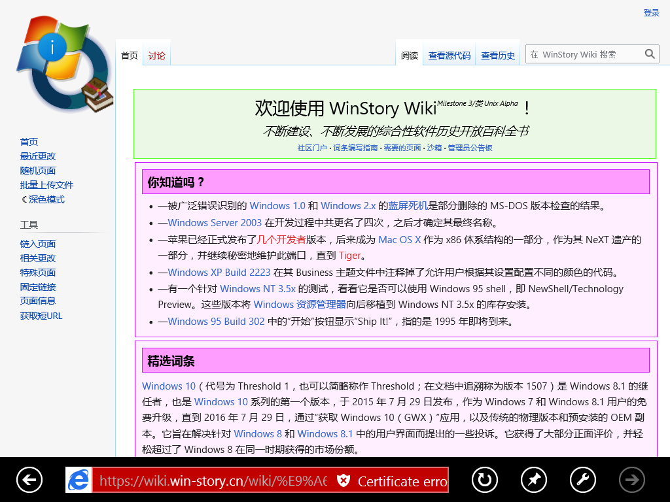This screenshot has width=670, height=502.
Task: Select the 阅读 tab
Action: pos(410,56)
